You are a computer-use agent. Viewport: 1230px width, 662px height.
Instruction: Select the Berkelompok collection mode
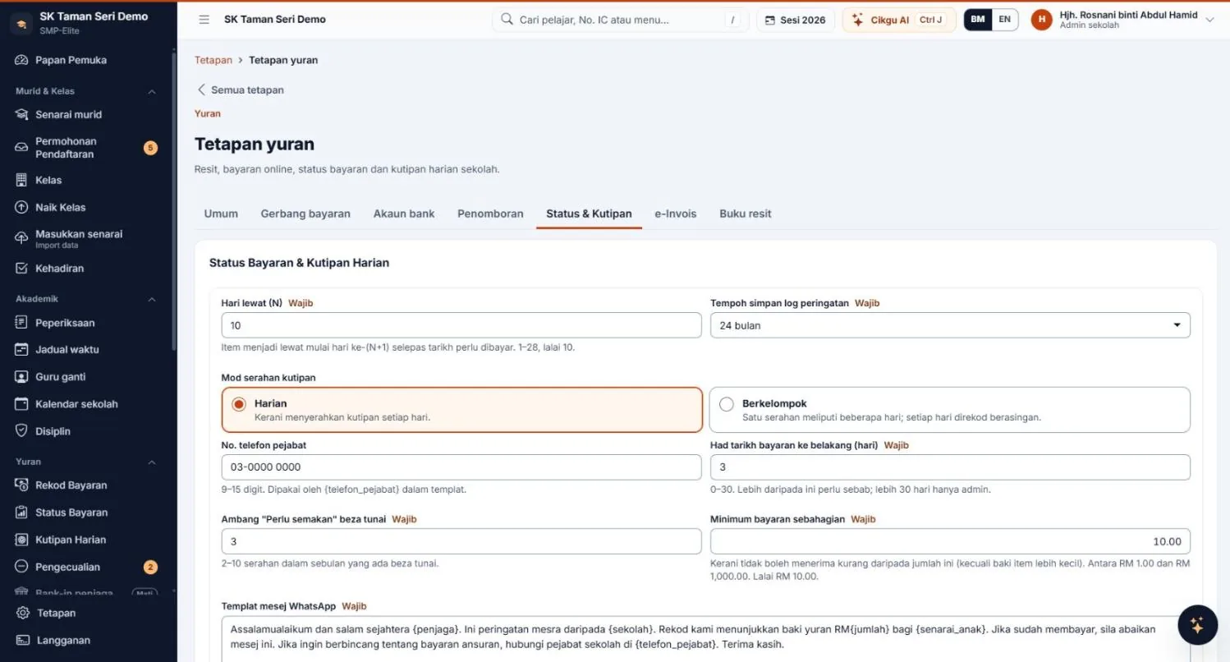tap(950, 410)
